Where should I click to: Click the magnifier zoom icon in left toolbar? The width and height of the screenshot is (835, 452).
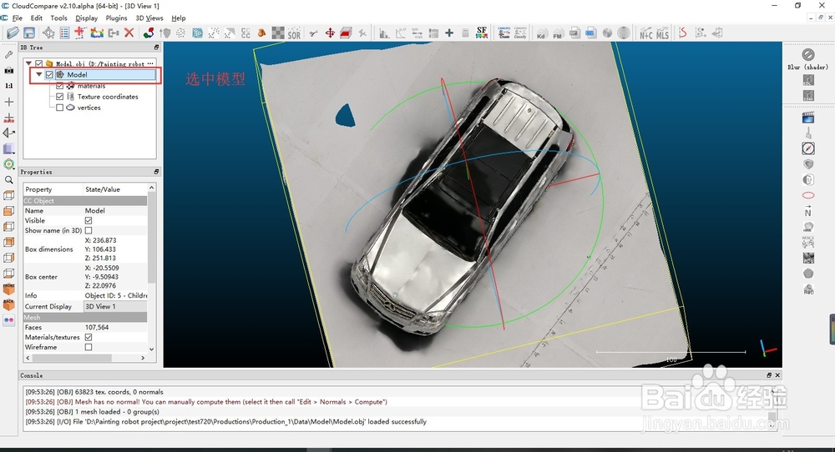point(9,180)
